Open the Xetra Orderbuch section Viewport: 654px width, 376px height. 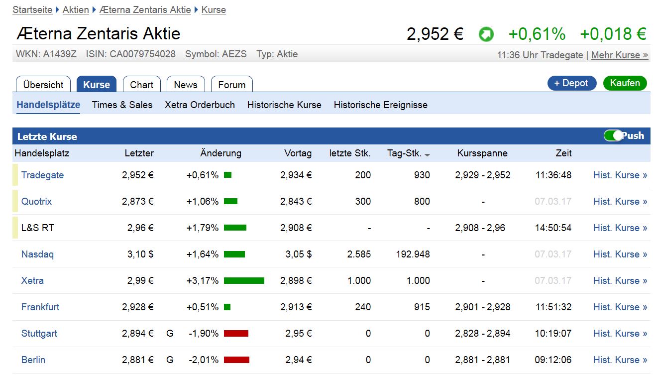[200, 105]
